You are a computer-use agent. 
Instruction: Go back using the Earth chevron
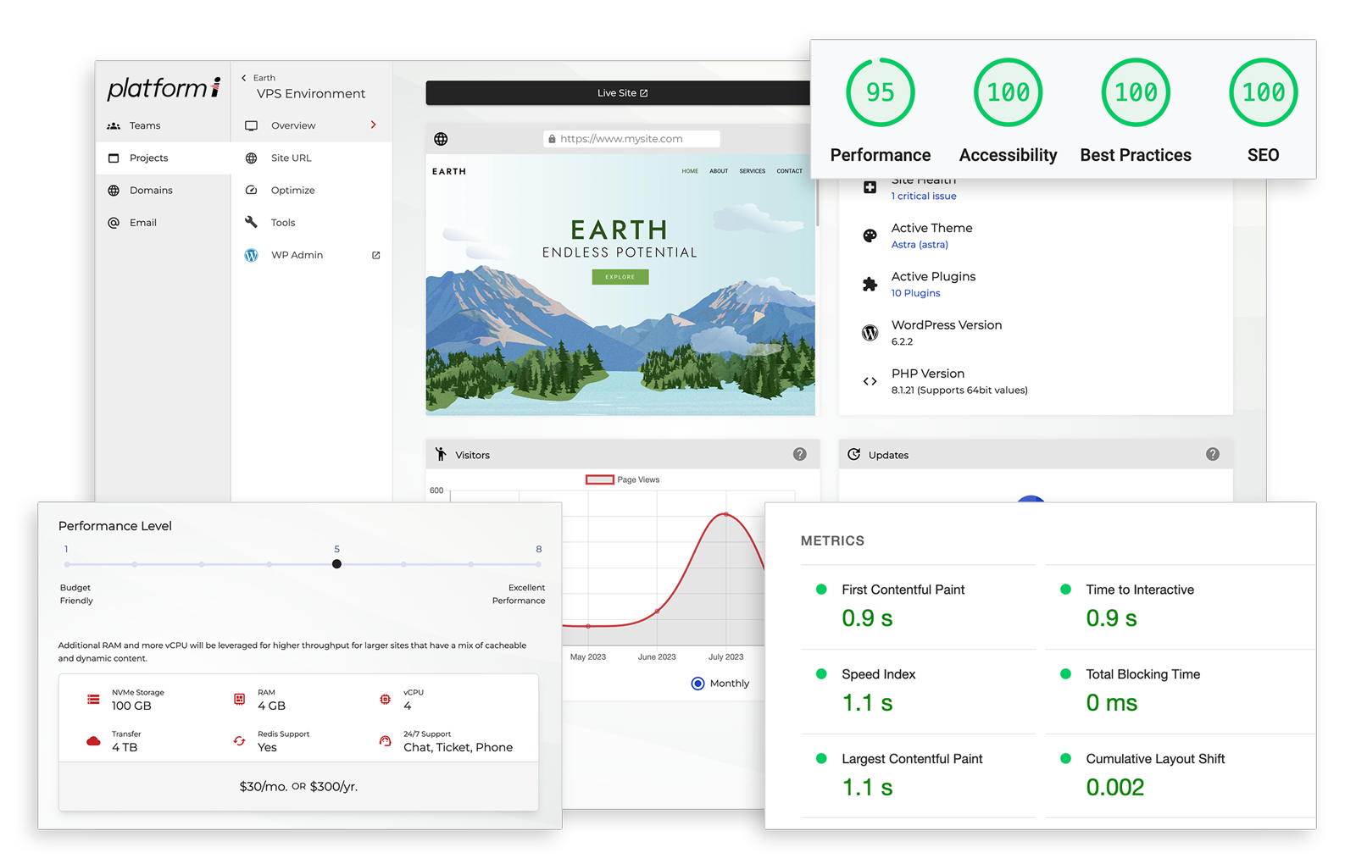click(244, 78)
